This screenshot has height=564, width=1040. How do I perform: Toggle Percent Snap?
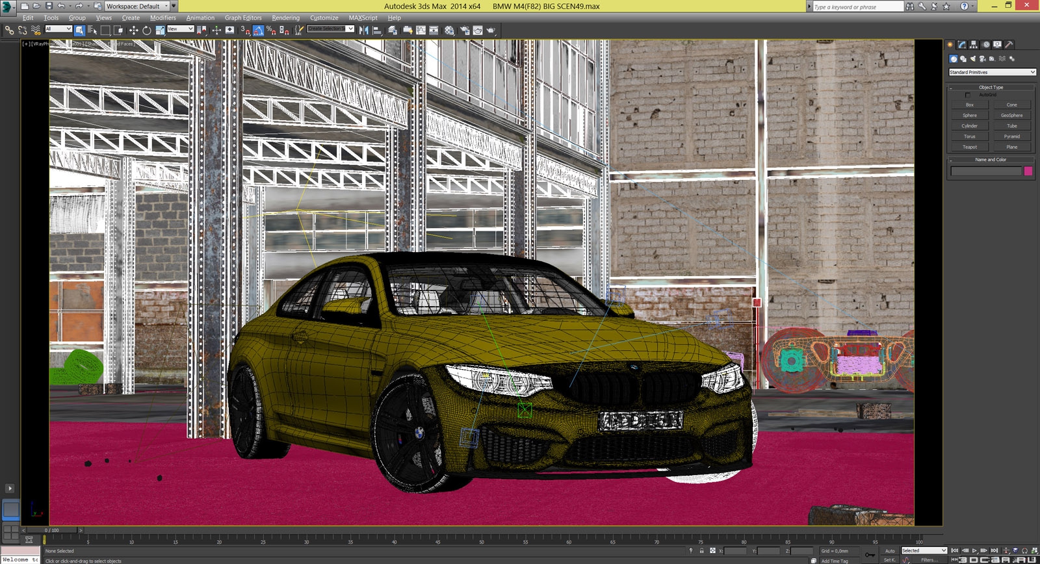270,30
